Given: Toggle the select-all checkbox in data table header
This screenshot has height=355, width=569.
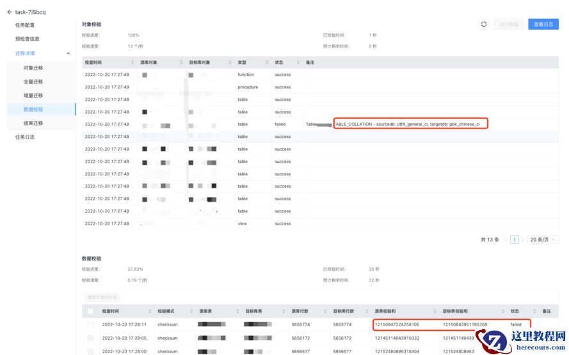Looking at the screenshot, I should pos(91,311).
